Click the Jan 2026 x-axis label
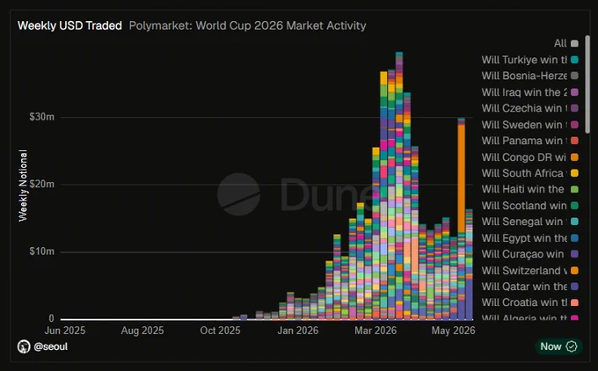598x371 pixels. pos(298,331)
